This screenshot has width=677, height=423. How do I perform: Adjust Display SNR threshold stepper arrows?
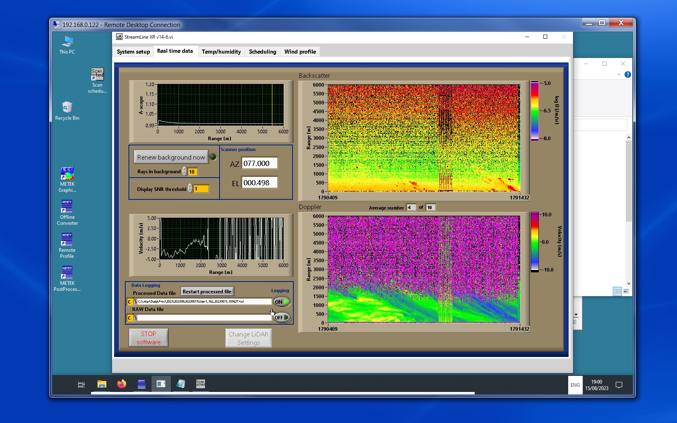pyautogui.click(x=190, y=189)
